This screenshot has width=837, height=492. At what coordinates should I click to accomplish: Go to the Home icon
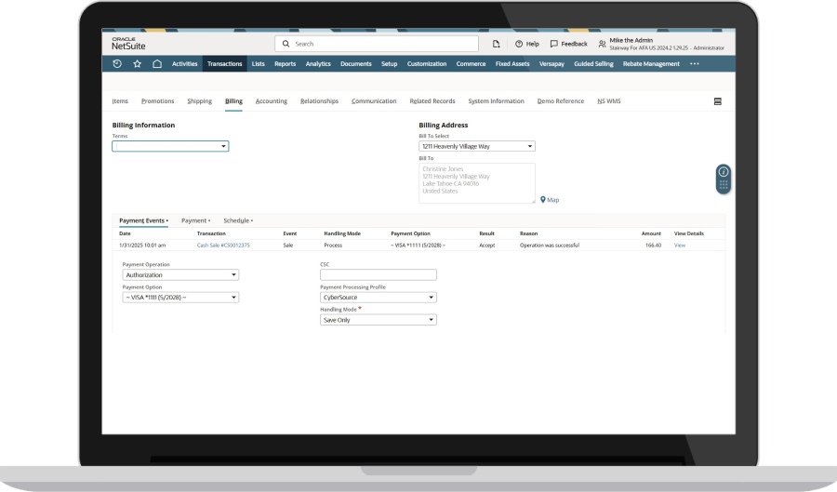(x=157, y=64)
